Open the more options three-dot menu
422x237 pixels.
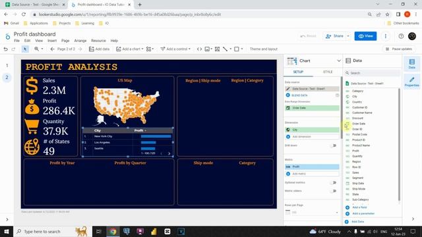click(x=385, y=36)
